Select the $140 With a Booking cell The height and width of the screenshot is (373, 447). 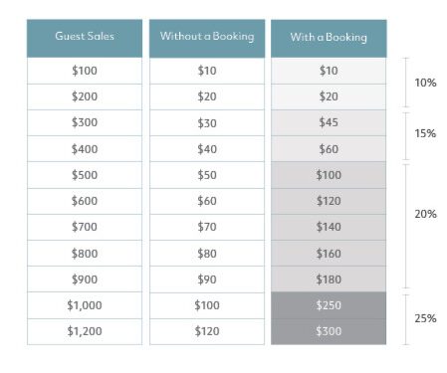click(x=329, y=227)
